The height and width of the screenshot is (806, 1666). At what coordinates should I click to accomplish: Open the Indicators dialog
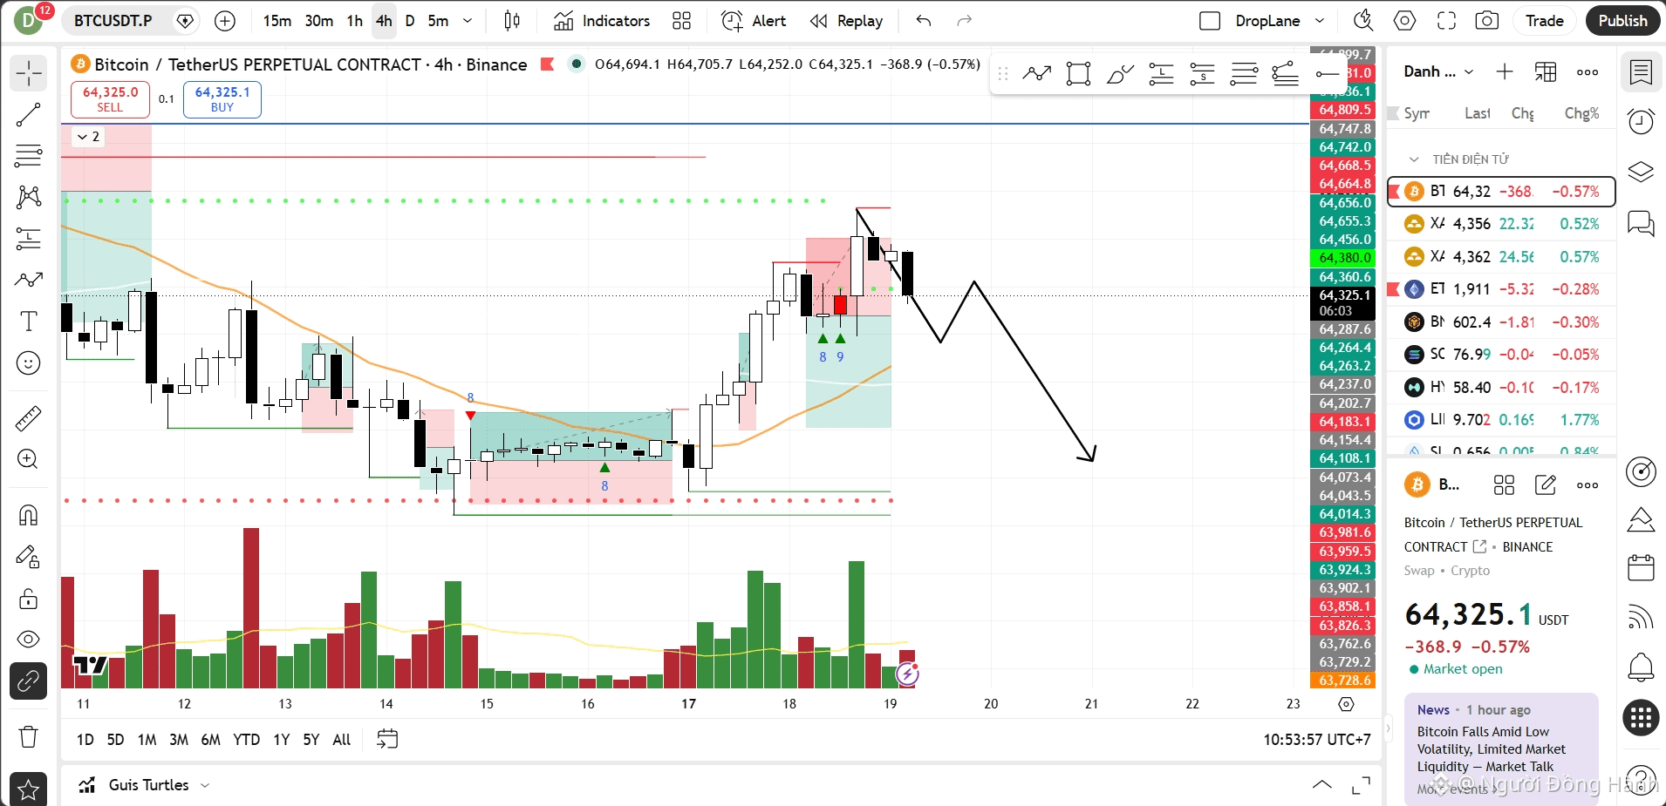point(602,21)
